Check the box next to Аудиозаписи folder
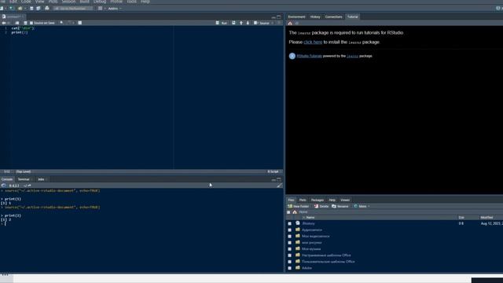The height and width of the screenshot is (283, 503). [x=290, y=230]
